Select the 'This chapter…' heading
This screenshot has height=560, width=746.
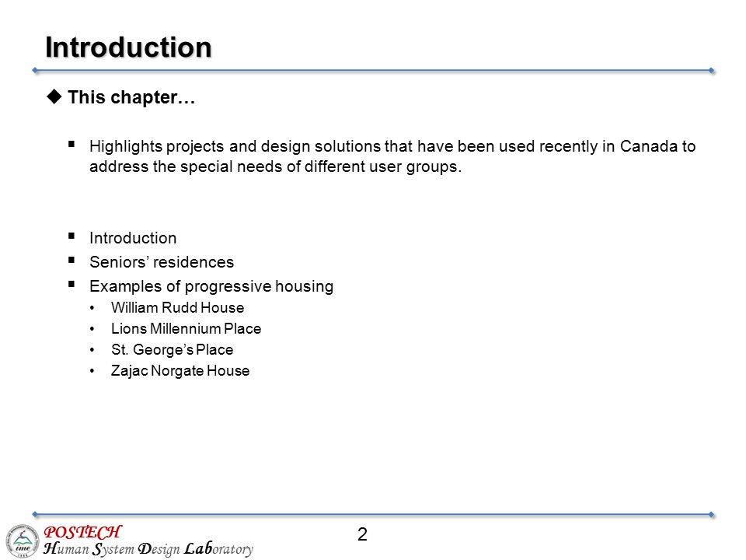[131, 97]
